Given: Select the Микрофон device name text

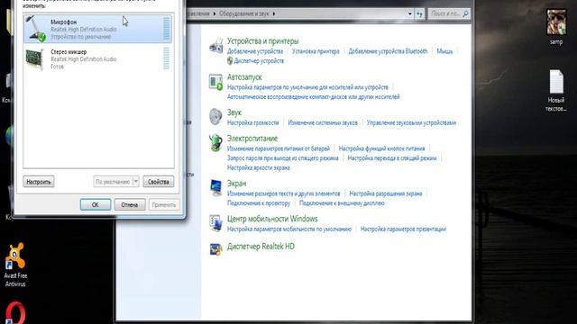Looking at the screenshot, I should 64,22.
